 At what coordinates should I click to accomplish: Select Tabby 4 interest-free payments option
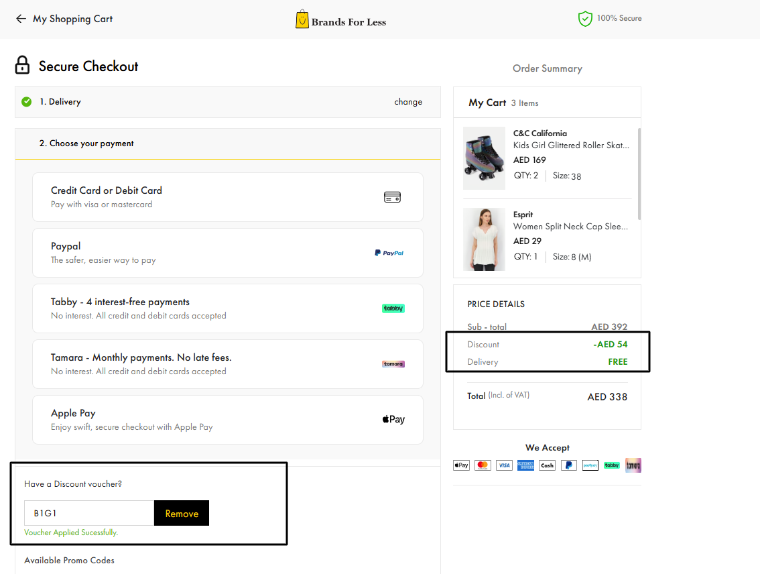(x=227, y=308)
